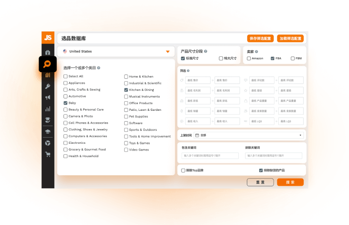Click the 排除关键词 keyword input
349x225 pixels.
pyautogui.click(x=274, y=156)
